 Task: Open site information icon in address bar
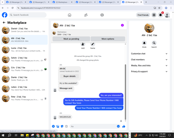(18, 8)
